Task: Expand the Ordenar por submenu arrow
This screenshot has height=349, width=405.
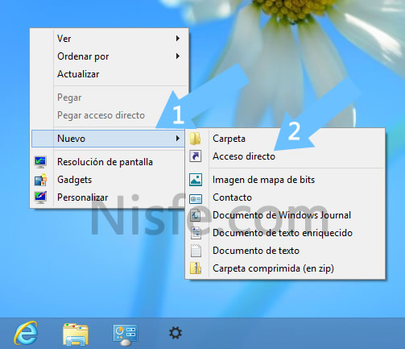Action: click(x=178, y=56)
